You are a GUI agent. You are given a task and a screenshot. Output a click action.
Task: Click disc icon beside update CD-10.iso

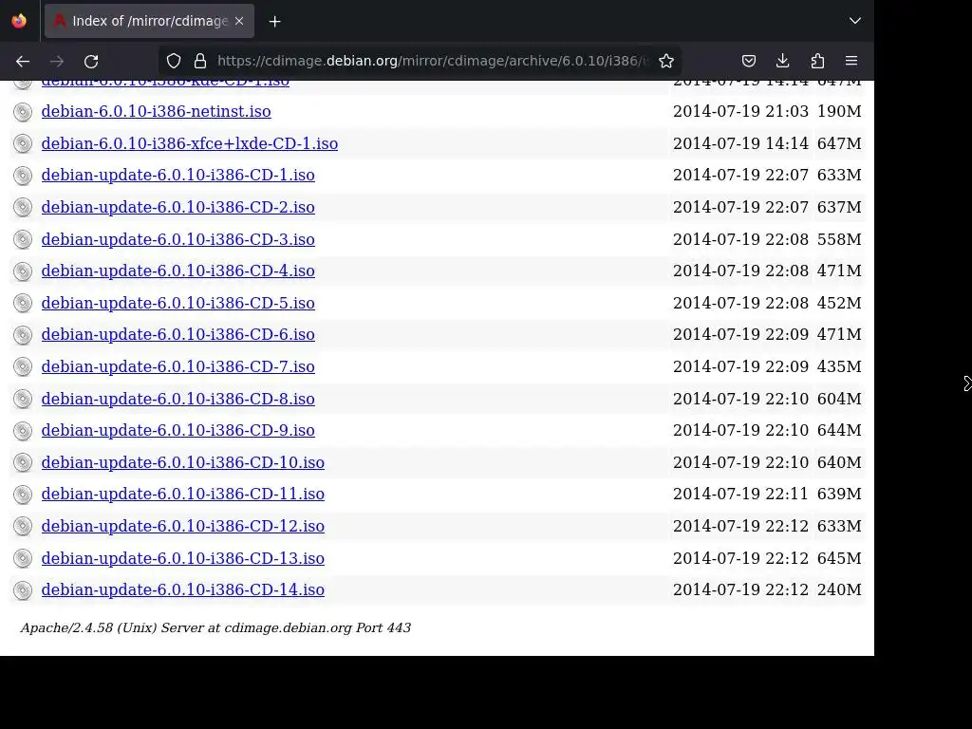(x=23, y=462)
